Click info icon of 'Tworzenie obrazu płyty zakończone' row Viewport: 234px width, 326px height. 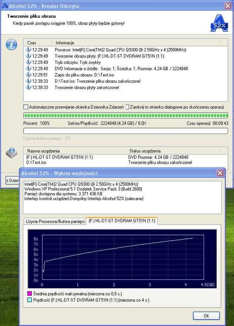[x=28, y=87]
